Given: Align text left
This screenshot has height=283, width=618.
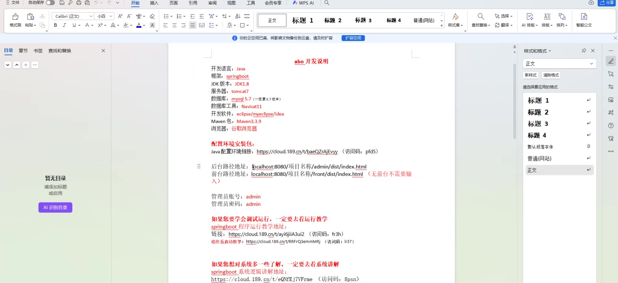Looking at the screenshot, I should [165, 25].
